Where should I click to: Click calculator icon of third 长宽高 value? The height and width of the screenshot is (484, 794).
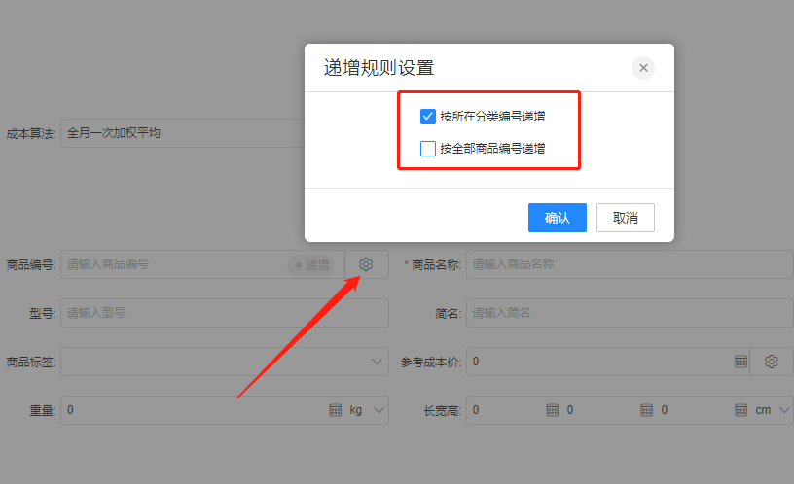(x=740, y=410)
